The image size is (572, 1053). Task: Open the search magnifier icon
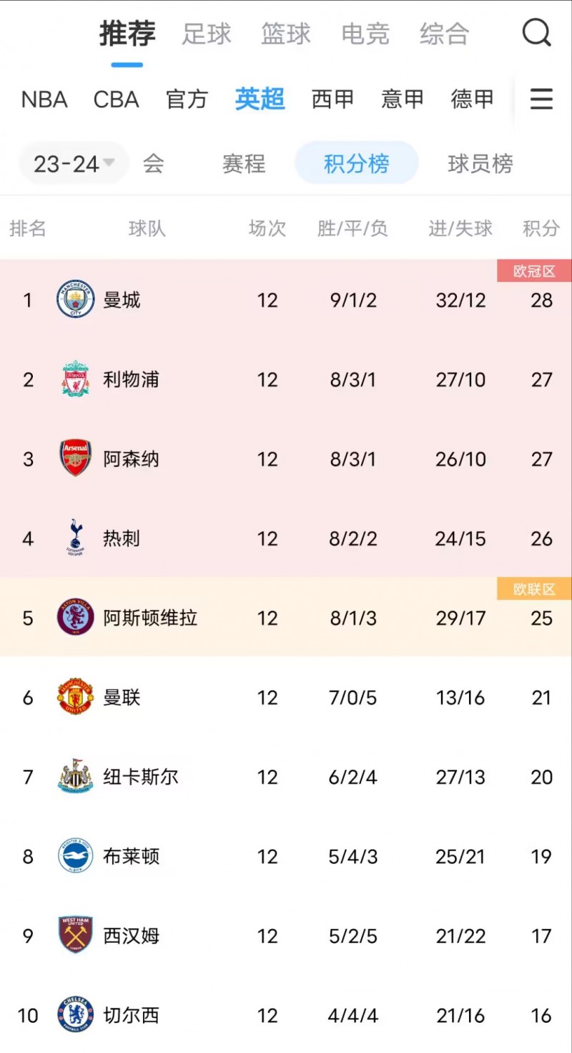coord(536,34)
